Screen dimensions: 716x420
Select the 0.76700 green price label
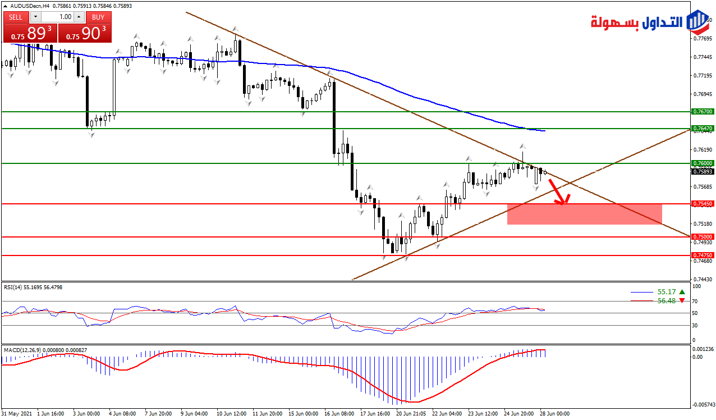tap(702, 112)
